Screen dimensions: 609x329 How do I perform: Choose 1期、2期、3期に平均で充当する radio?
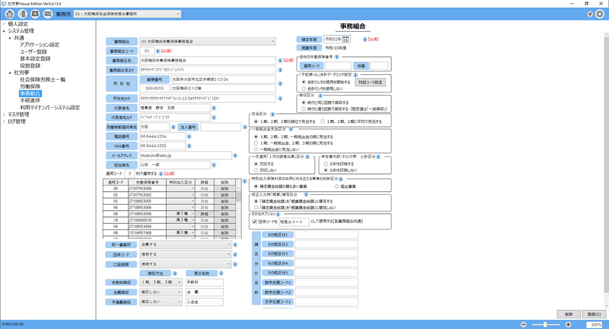323,122
